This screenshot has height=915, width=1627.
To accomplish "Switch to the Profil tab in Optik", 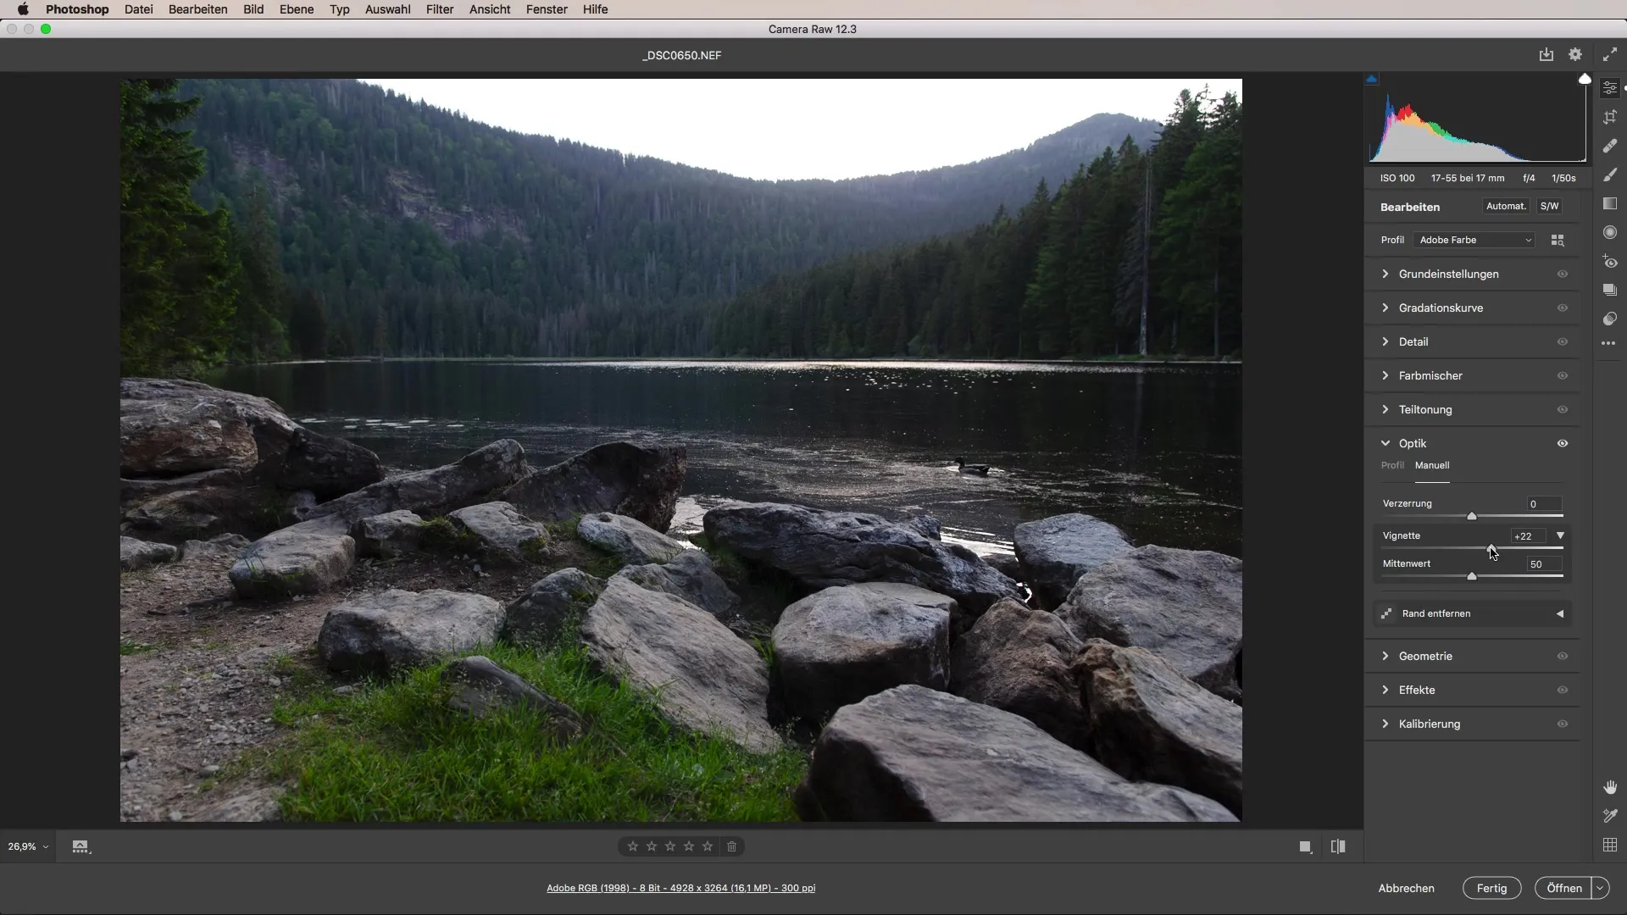I will pos(1392,466).
